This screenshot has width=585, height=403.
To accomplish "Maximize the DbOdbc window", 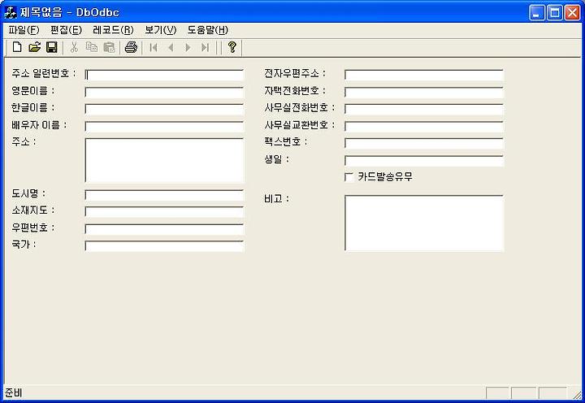I will (x=554, y=13).
